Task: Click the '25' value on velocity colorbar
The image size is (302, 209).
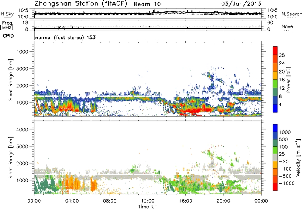Action: point(282,154)
